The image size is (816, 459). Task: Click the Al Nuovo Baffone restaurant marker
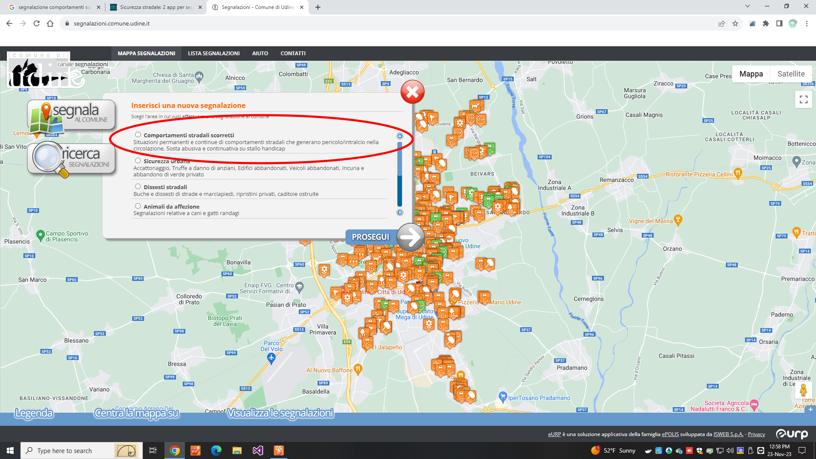[x=358, y=369]
